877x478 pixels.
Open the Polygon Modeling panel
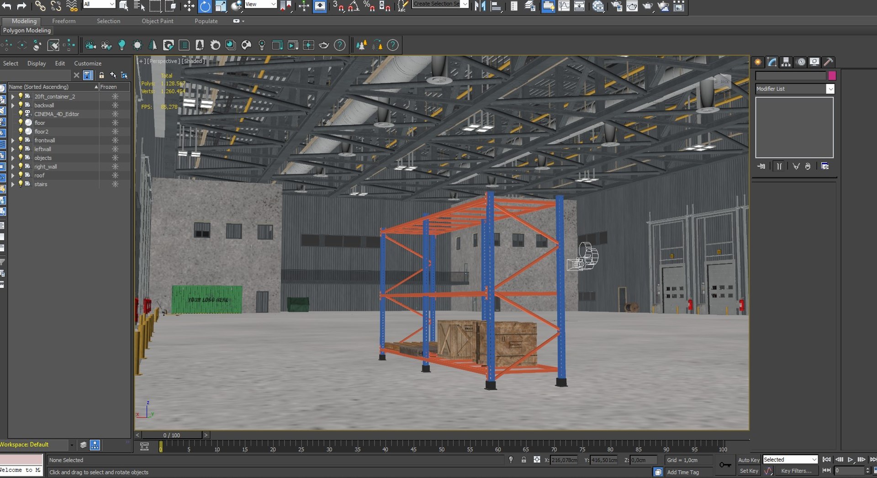27,30
